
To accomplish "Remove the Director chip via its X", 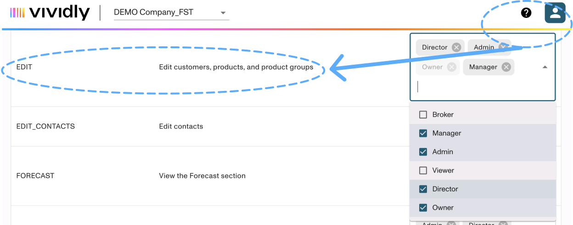I will click(456, 47).
